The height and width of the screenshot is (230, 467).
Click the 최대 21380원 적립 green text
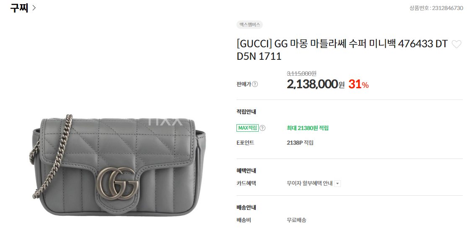point(308,128)
